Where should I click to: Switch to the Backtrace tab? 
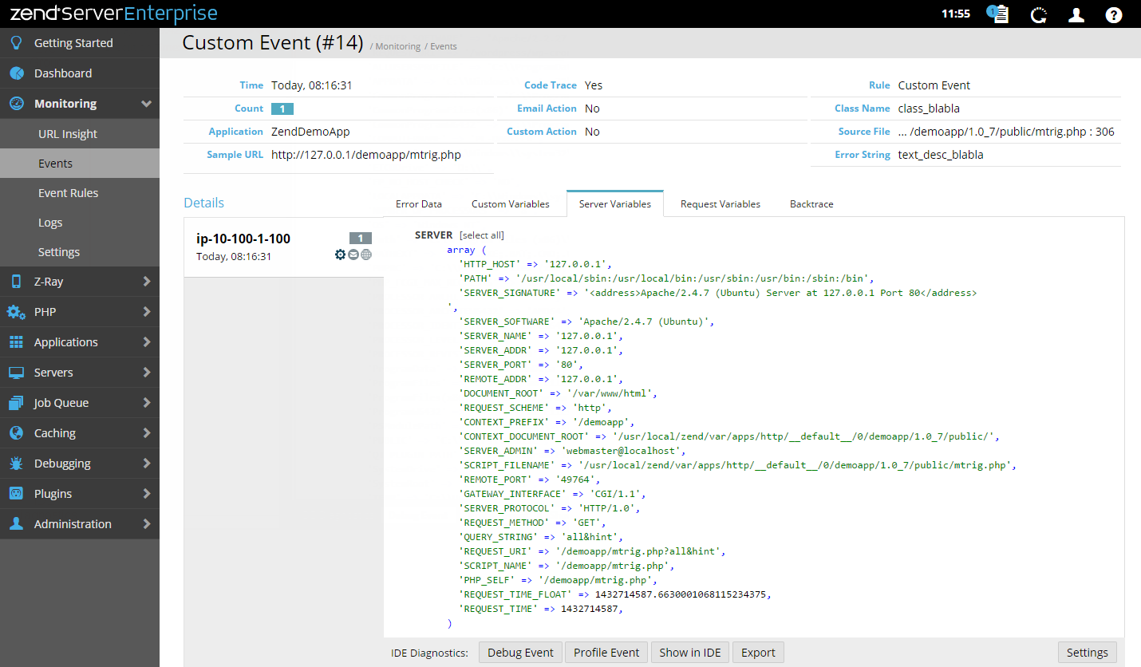point(811,204)
